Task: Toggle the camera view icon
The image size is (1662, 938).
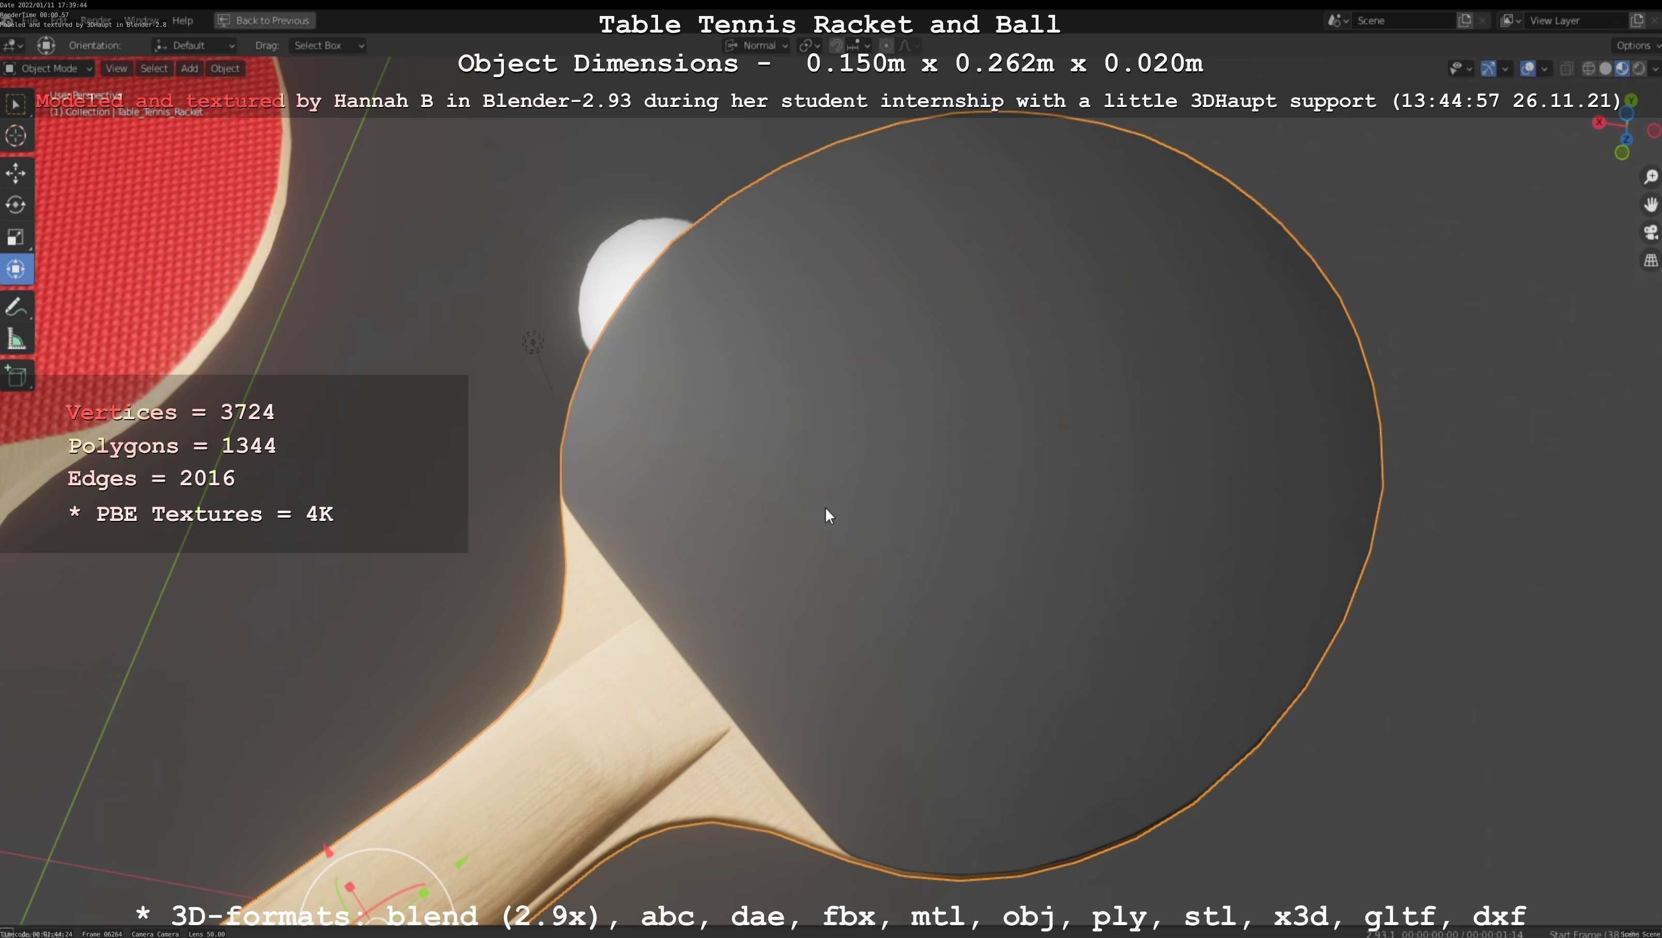Action: (1651, 233)
